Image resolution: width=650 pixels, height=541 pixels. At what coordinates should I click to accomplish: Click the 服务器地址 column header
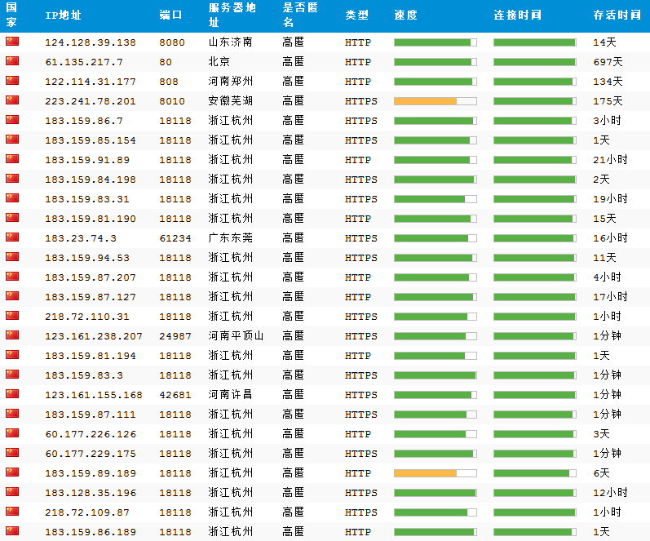231,16
